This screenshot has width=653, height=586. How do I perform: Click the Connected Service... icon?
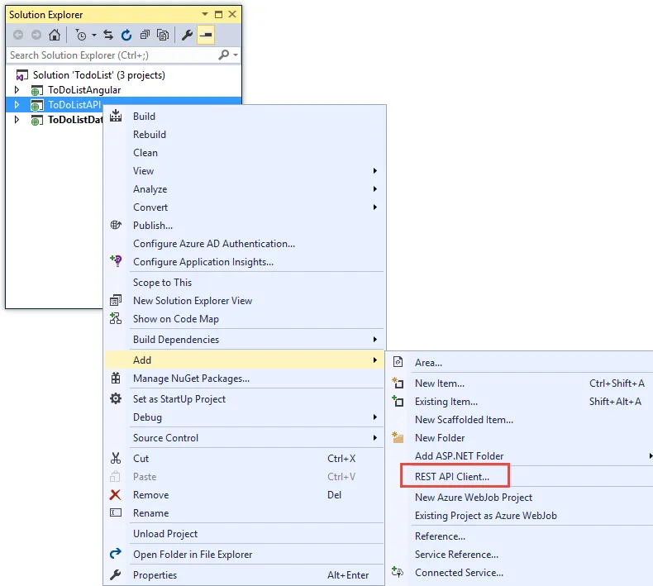[x=398, y=572]
